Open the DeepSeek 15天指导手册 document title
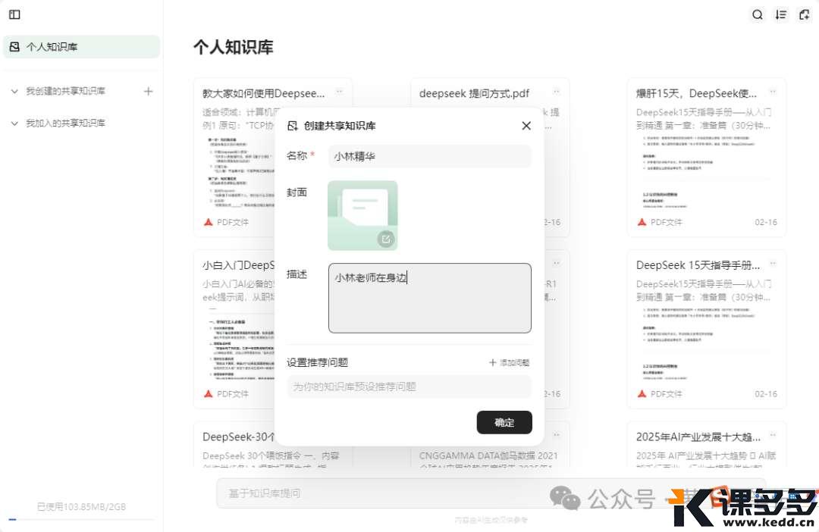Screen dimensions: 819x532 (x=698, y=265)
